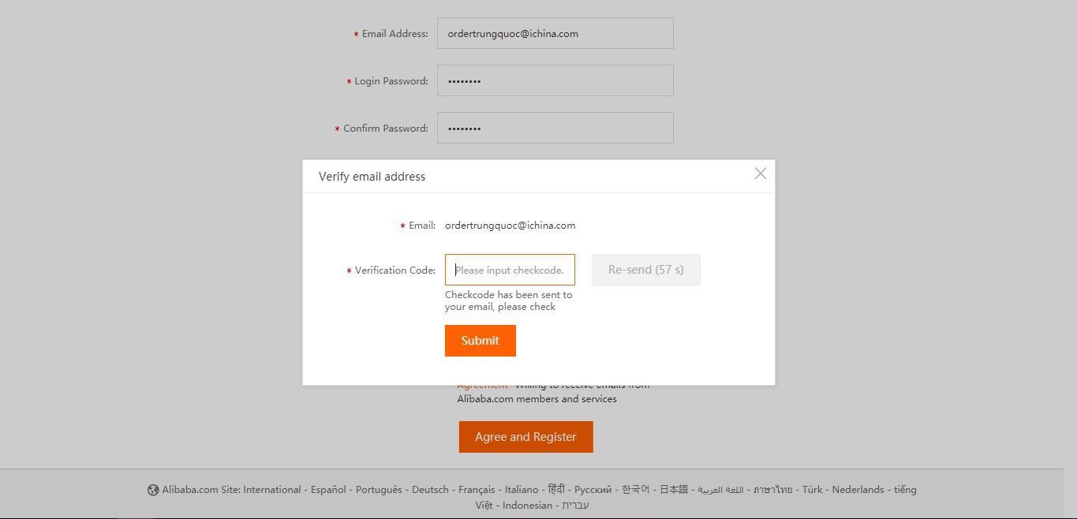Image resolution: width=1077 pixels, height=519 pixels.
Task: Click the Verification Code label
Action: pyautogui.click(x=395, y=271)
